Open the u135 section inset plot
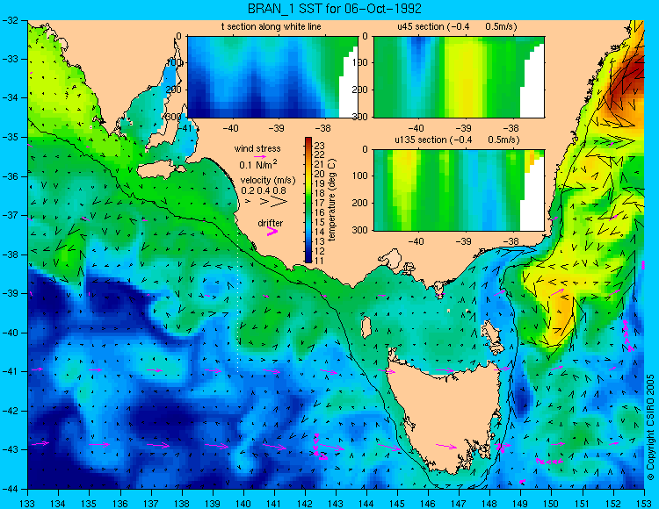The width and height of the screenshot is (659, 509). tap(459, 190)
